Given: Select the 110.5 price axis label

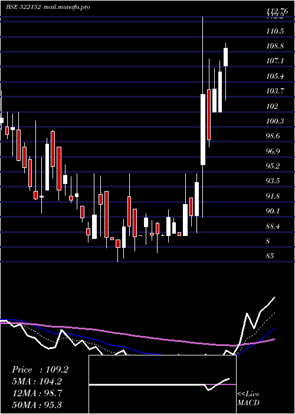Looking at the screenshot, I should click(x=276, y=31).
